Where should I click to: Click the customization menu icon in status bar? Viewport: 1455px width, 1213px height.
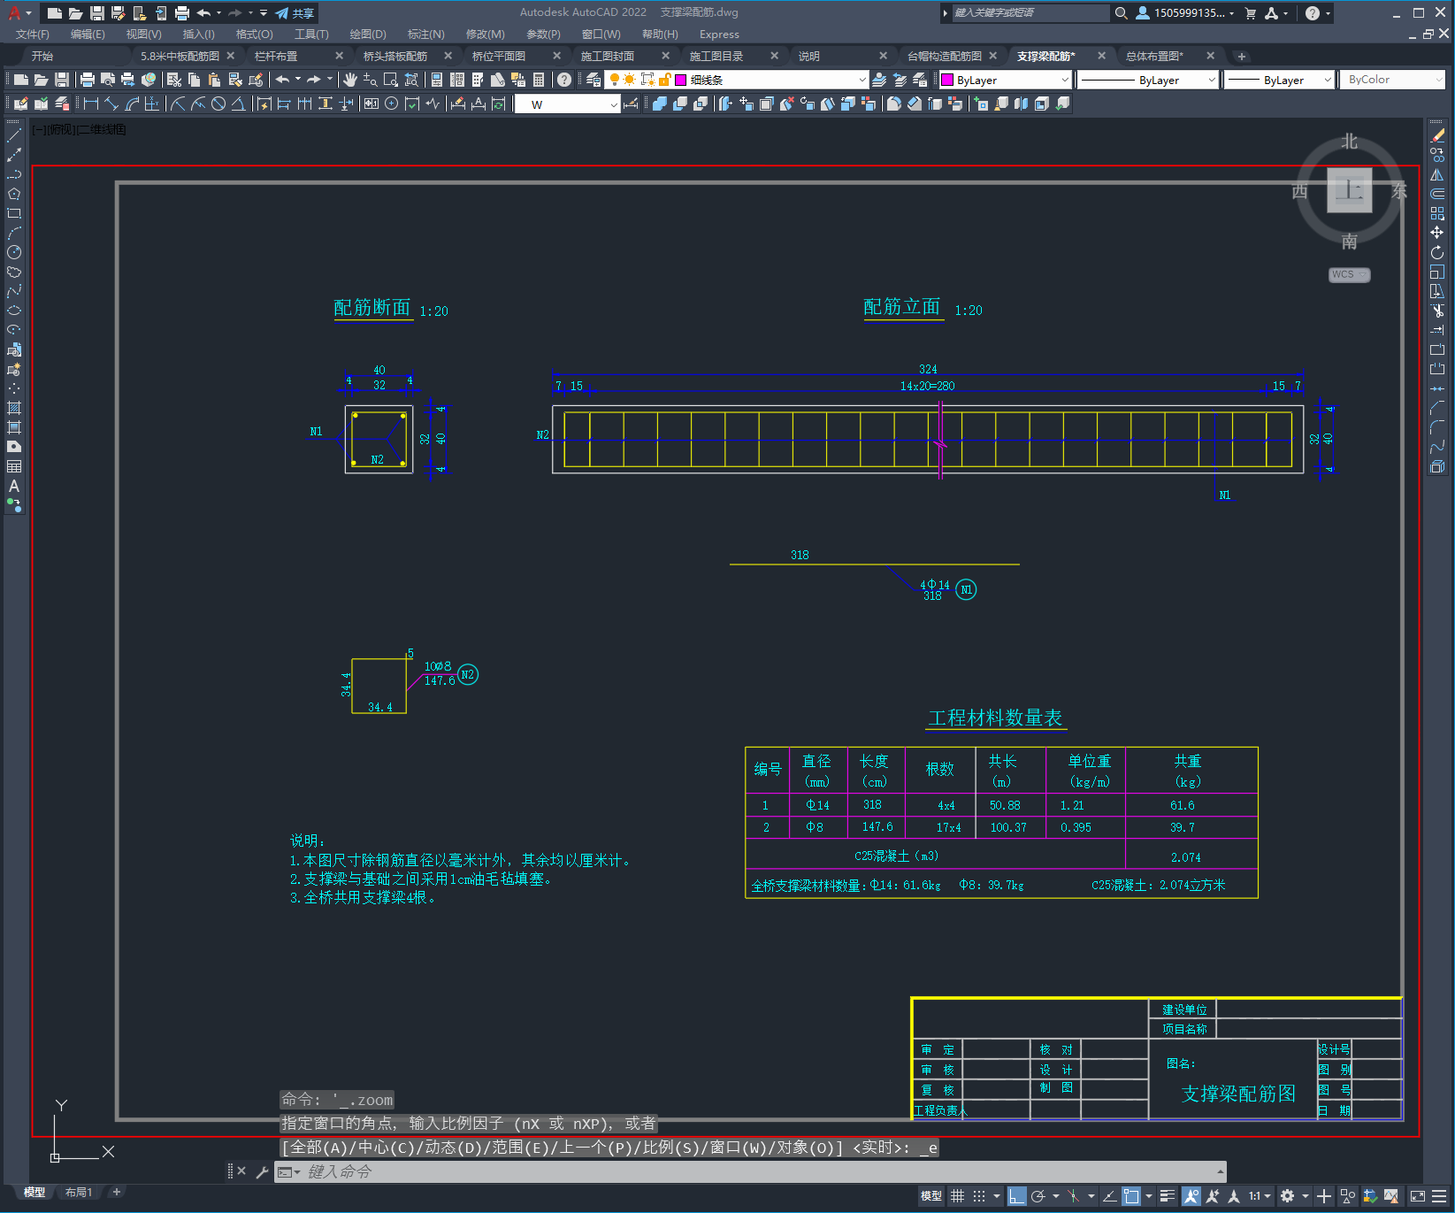click(x=1439, y=1196)
